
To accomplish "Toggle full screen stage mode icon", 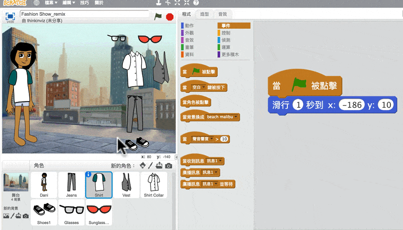I will pyautogui.click(x=10, y=17).
